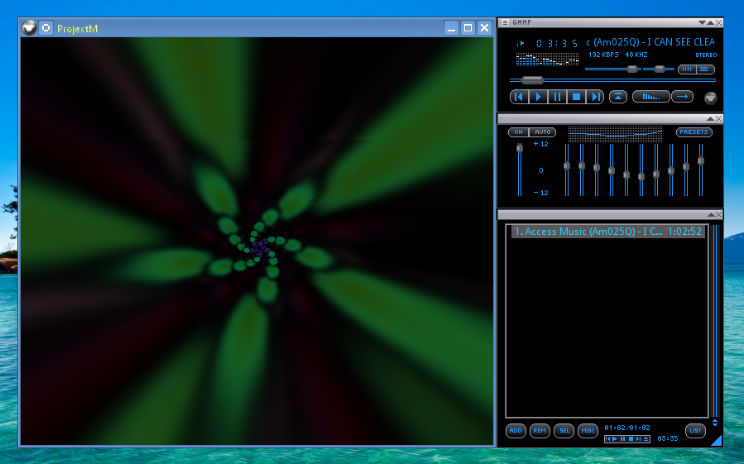
Task: Click mini previous-track icon in playlist footer
Action: click(608, 439)
